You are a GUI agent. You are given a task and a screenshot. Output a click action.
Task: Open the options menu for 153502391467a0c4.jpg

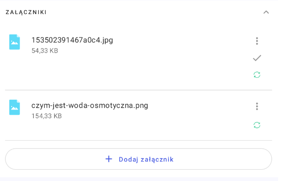[x=257, y=41]
